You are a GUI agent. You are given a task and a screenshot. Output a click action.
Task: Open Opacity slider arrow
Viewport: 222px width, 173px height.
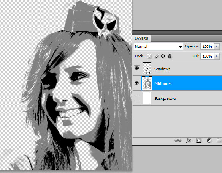217,46
